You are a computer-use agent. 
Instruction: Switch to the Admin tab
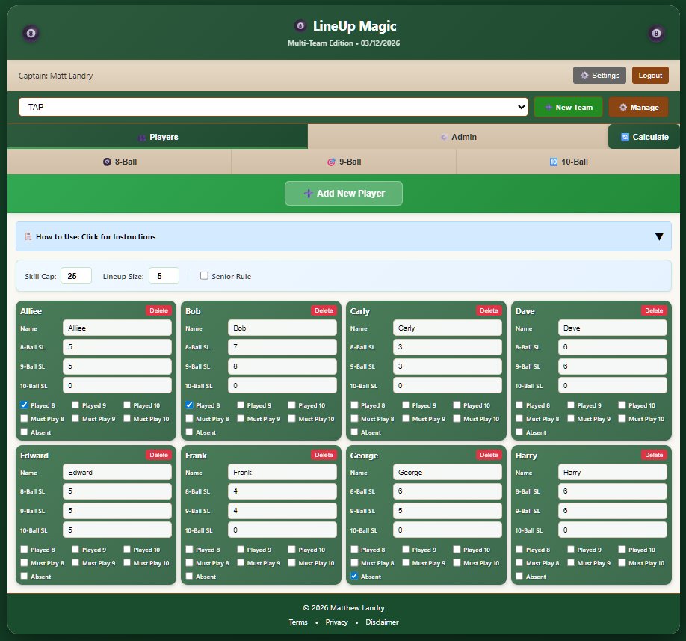[458, 136]
